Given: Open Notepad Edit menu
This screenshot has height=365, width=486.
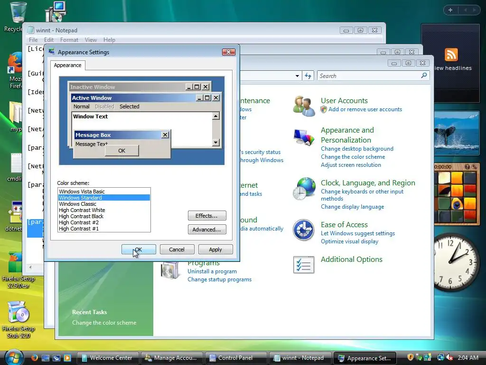Looking at the screenshot, I should 49,40.
